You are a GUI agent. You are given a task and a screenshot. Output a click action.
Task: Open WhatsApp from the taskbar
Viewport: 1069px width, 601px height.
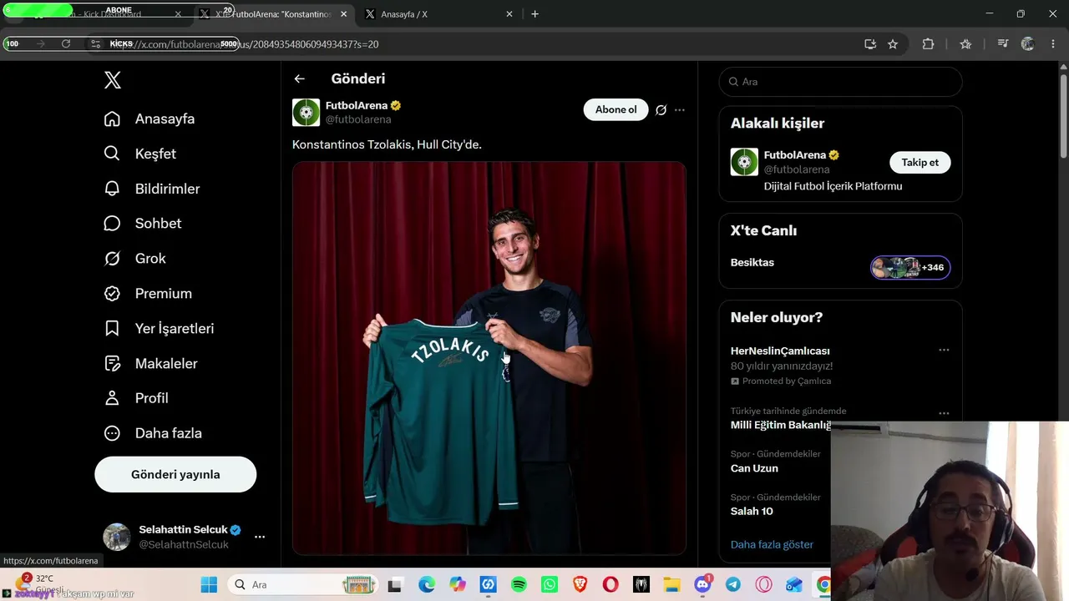click(x=550, y=584)
